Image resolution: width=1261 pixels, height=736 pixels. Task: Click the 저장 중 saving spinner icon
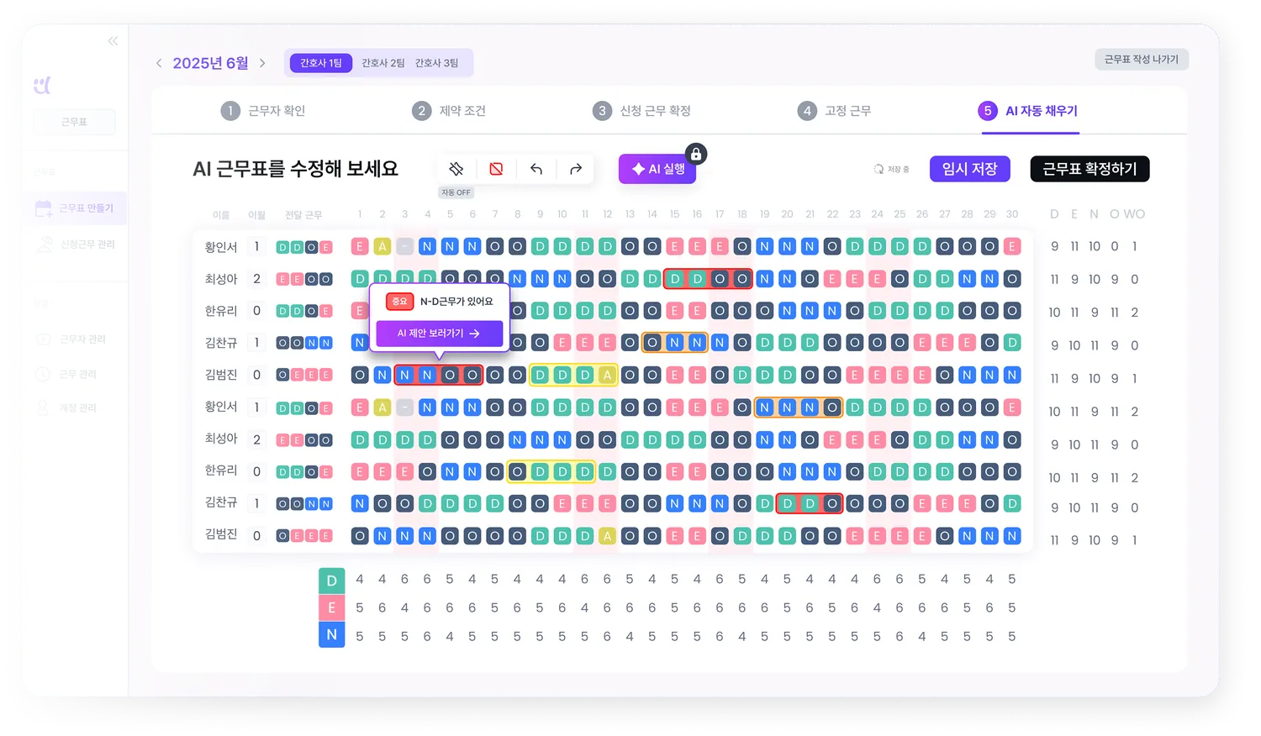878,169
